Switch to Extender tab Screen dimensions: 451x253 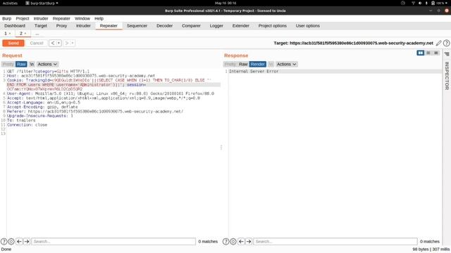(241, 26)
